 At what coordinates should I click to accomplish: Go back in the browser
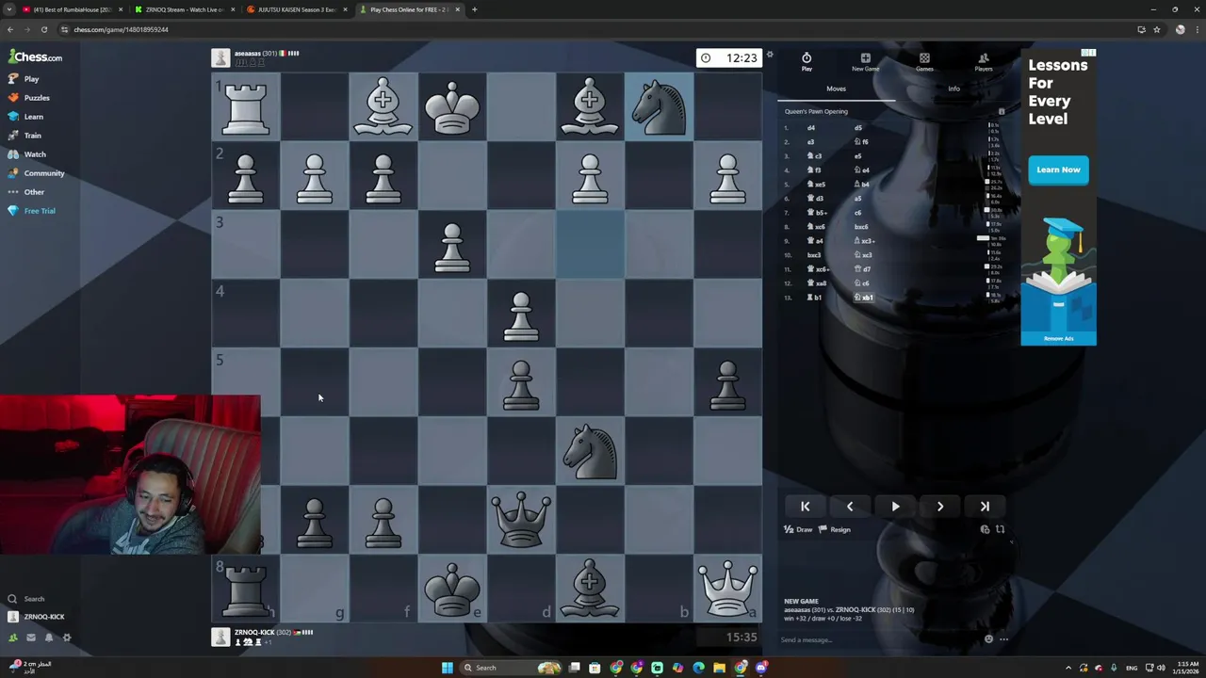pyautogui.click(x=10, y=29)
